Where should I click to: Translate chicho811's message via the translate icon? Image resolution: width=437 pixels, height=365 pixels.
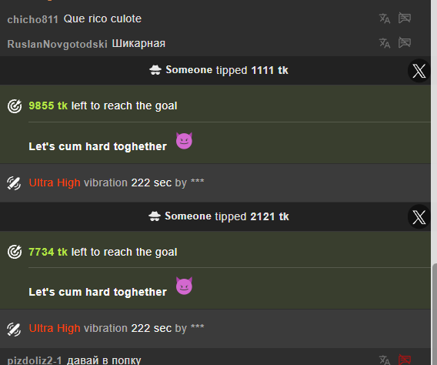385,18
